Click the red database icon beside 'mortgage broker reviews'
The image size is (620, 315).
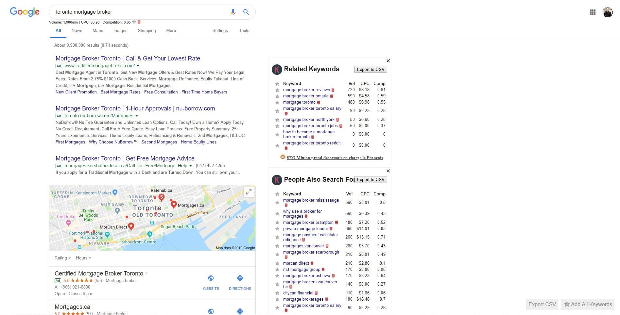pos(333,90)
